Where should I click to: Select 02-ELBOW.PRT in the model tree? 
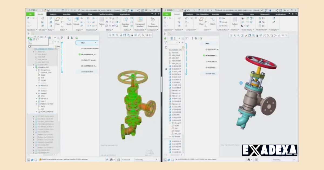44,67
